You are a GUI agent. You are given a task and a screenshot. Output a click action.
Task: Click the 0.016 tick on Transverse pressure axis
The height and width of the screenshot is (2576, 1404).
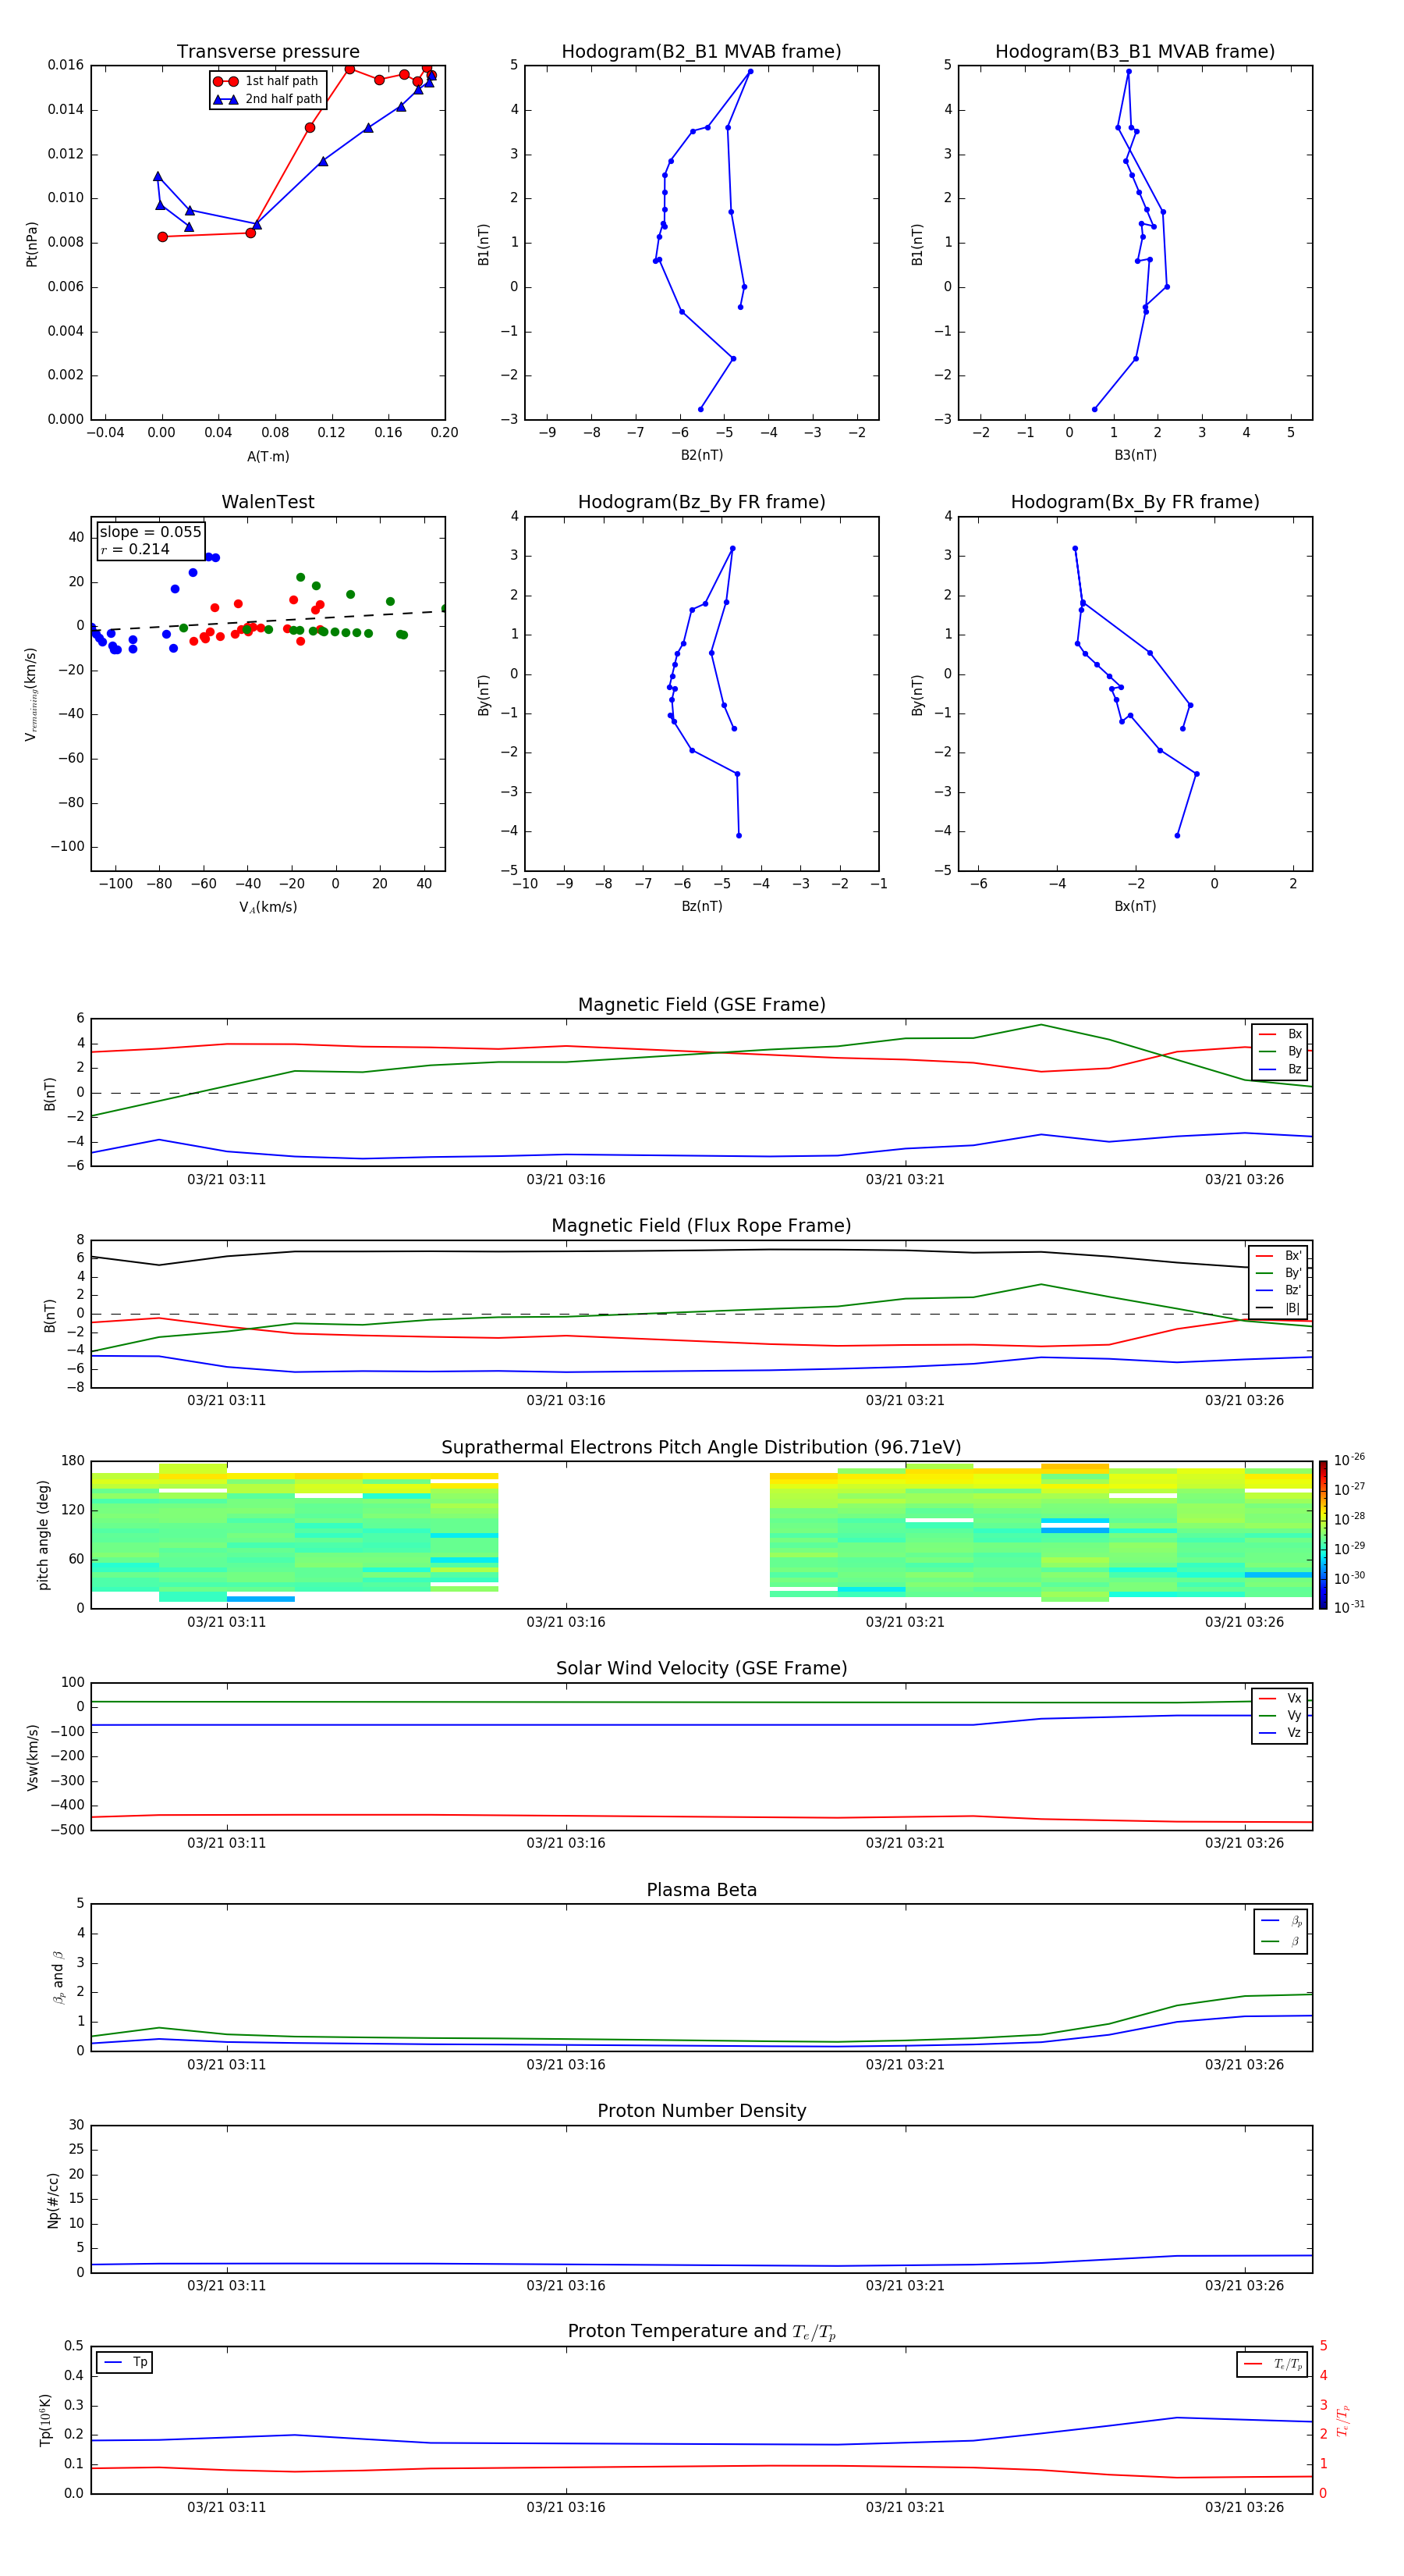66,65
